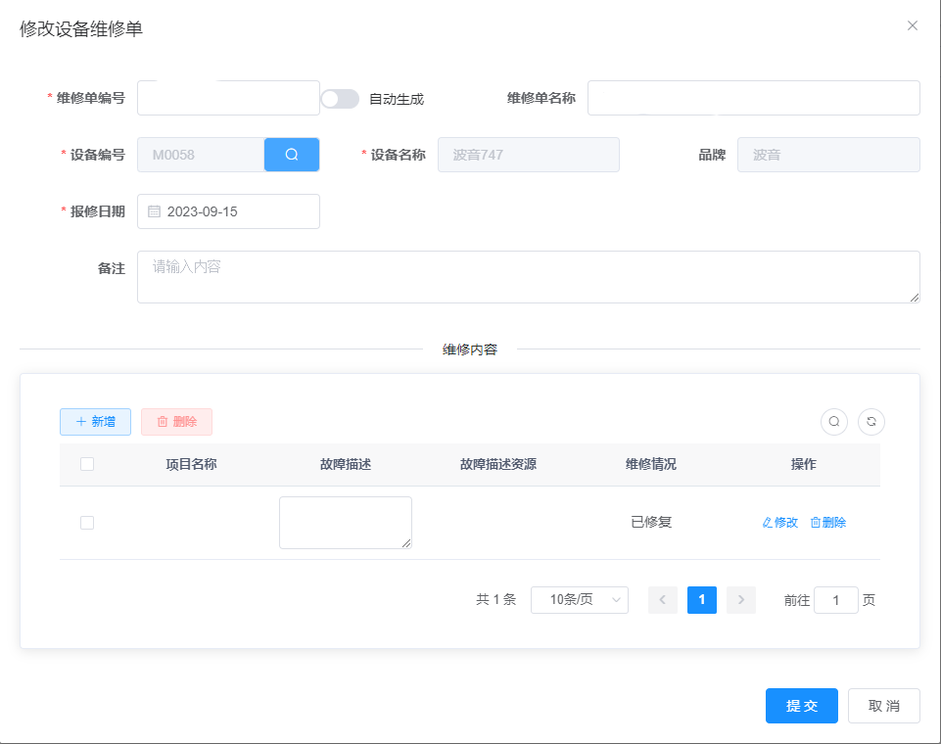Click the 删除 trash icon in row
Screen dimensions: 941x744
pyautogui.click(x=816, y=523)
